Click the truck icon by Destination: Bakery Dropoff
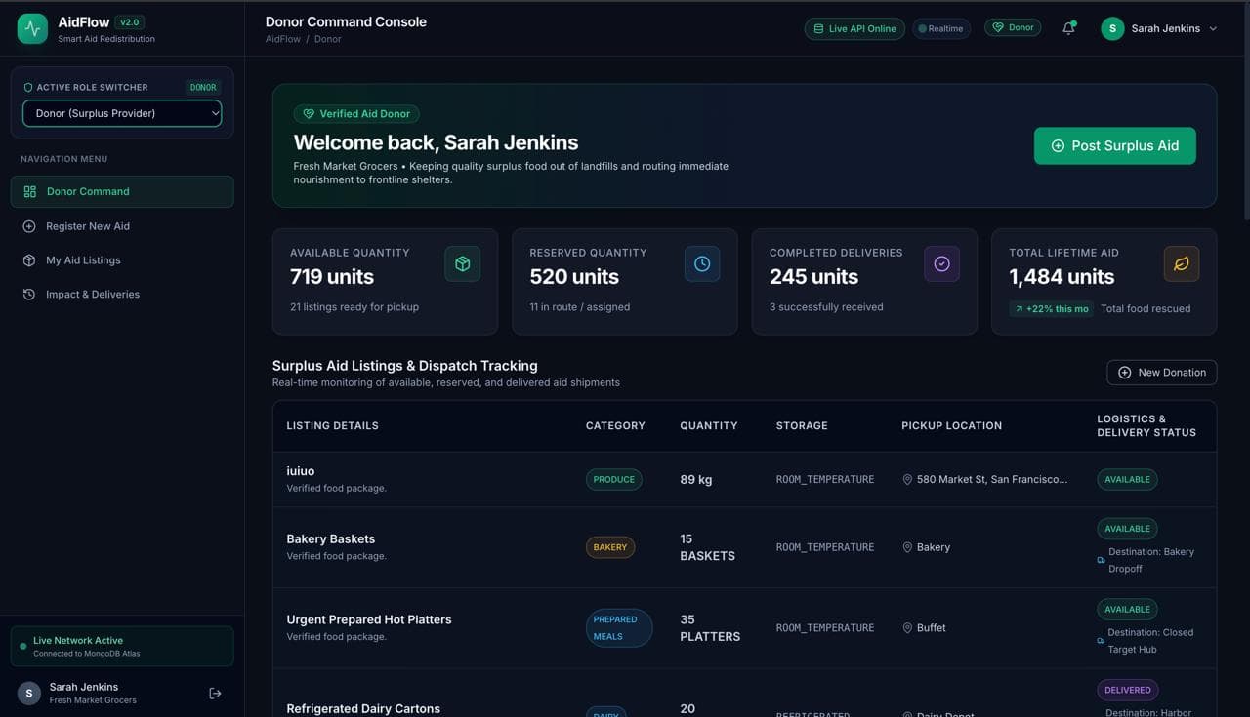This screenshot has height=717, width=1250. pyautogui.click(x=1102, y=560)
